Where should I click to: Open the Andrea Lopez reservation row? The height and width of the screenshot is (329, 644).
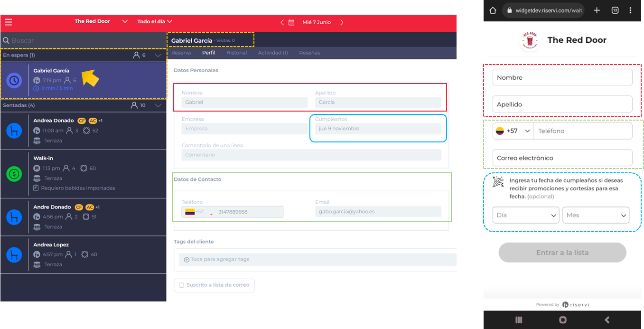point(84,255)
